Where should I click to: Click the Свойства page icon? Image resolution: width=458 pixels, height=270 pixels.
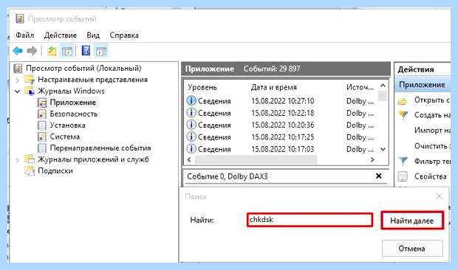pyautogui.click(x=403, y=176)
